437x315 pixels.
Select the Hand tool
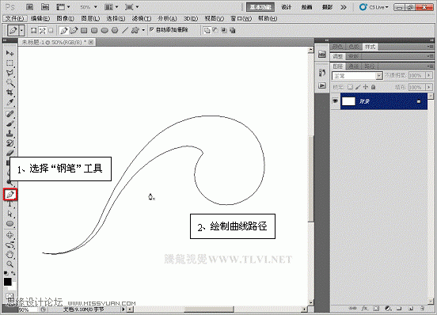[10, 254]
